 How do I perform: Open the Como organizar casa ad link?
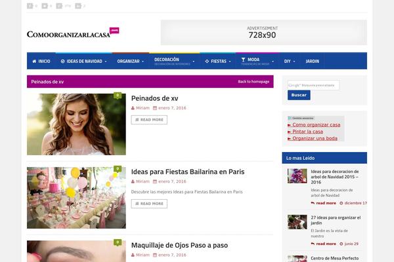[x=314, y=124]
